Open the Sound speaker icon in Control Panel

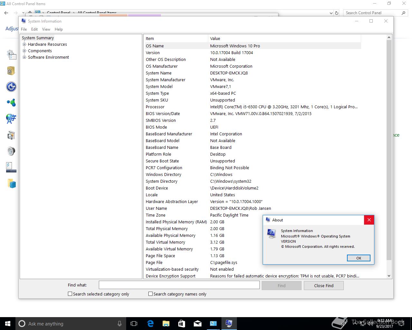pos(11,151)
